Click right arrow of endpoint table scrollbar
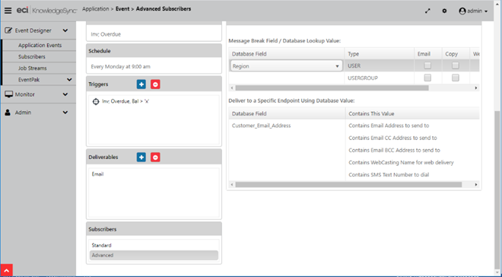 [x=476, y=184]
